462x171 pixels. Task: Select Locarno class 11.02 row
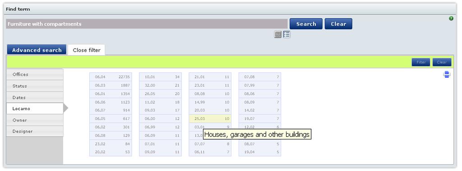click(160, 102)
